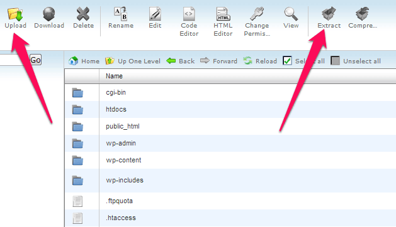Click the cgi-bin folder icon
This screenshot has width=396, height=227.
pyautogui.click(x=77, y=93)
